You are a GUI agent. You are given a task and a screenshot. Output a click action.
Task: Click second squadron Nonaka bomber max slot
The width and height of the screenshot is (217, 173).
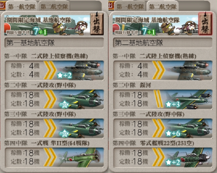[x=54, y=100]
